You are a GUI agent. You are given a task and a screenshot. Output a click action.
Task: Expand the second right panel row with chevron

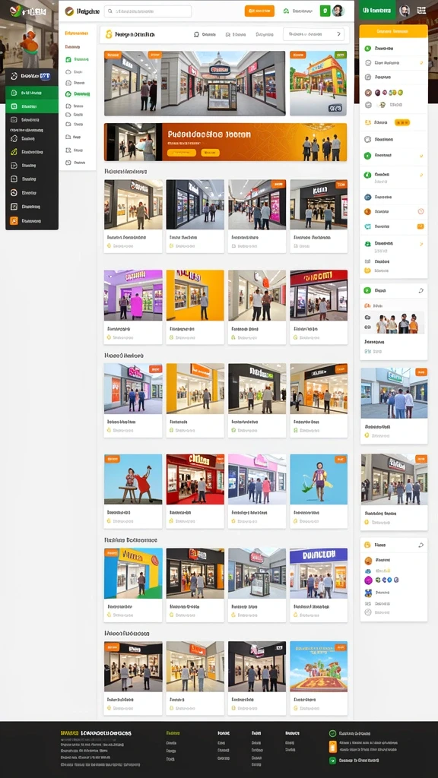[393, 63]
